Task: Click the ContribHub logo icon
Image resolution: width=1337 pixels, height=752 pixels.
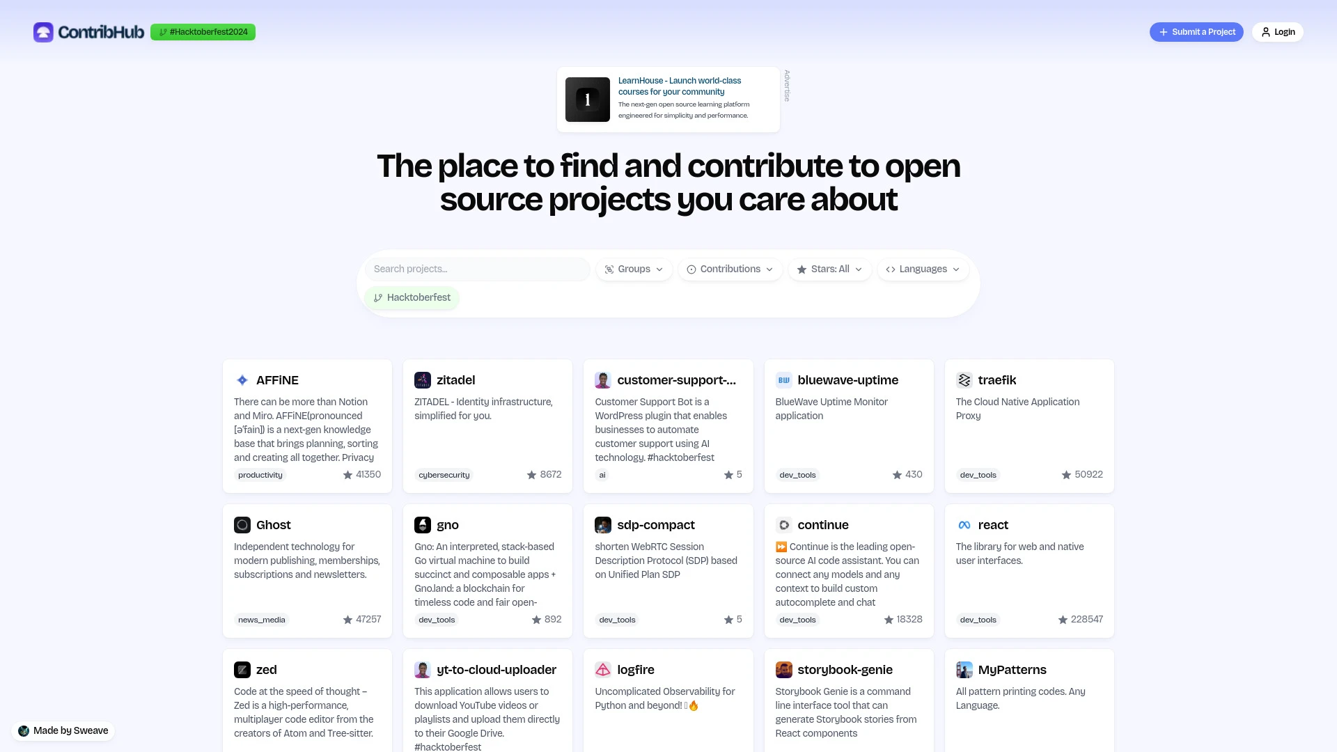Action: [43, 31]
